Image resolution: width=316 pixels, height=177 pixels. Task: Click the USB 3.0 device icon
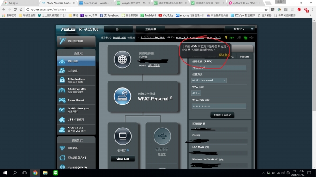pyautogui.click(x=162, y=136)
